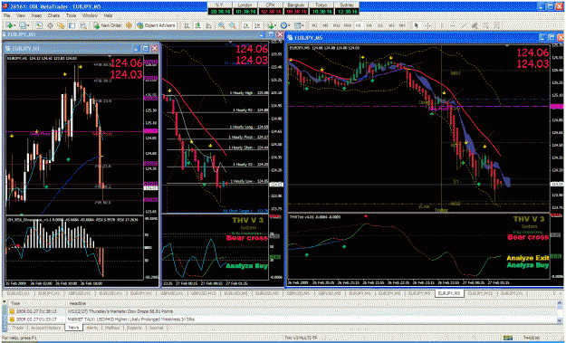This screenshot has height=343, width=566.
Task: Switch chart to line chart mode
Action: [208, 25]
